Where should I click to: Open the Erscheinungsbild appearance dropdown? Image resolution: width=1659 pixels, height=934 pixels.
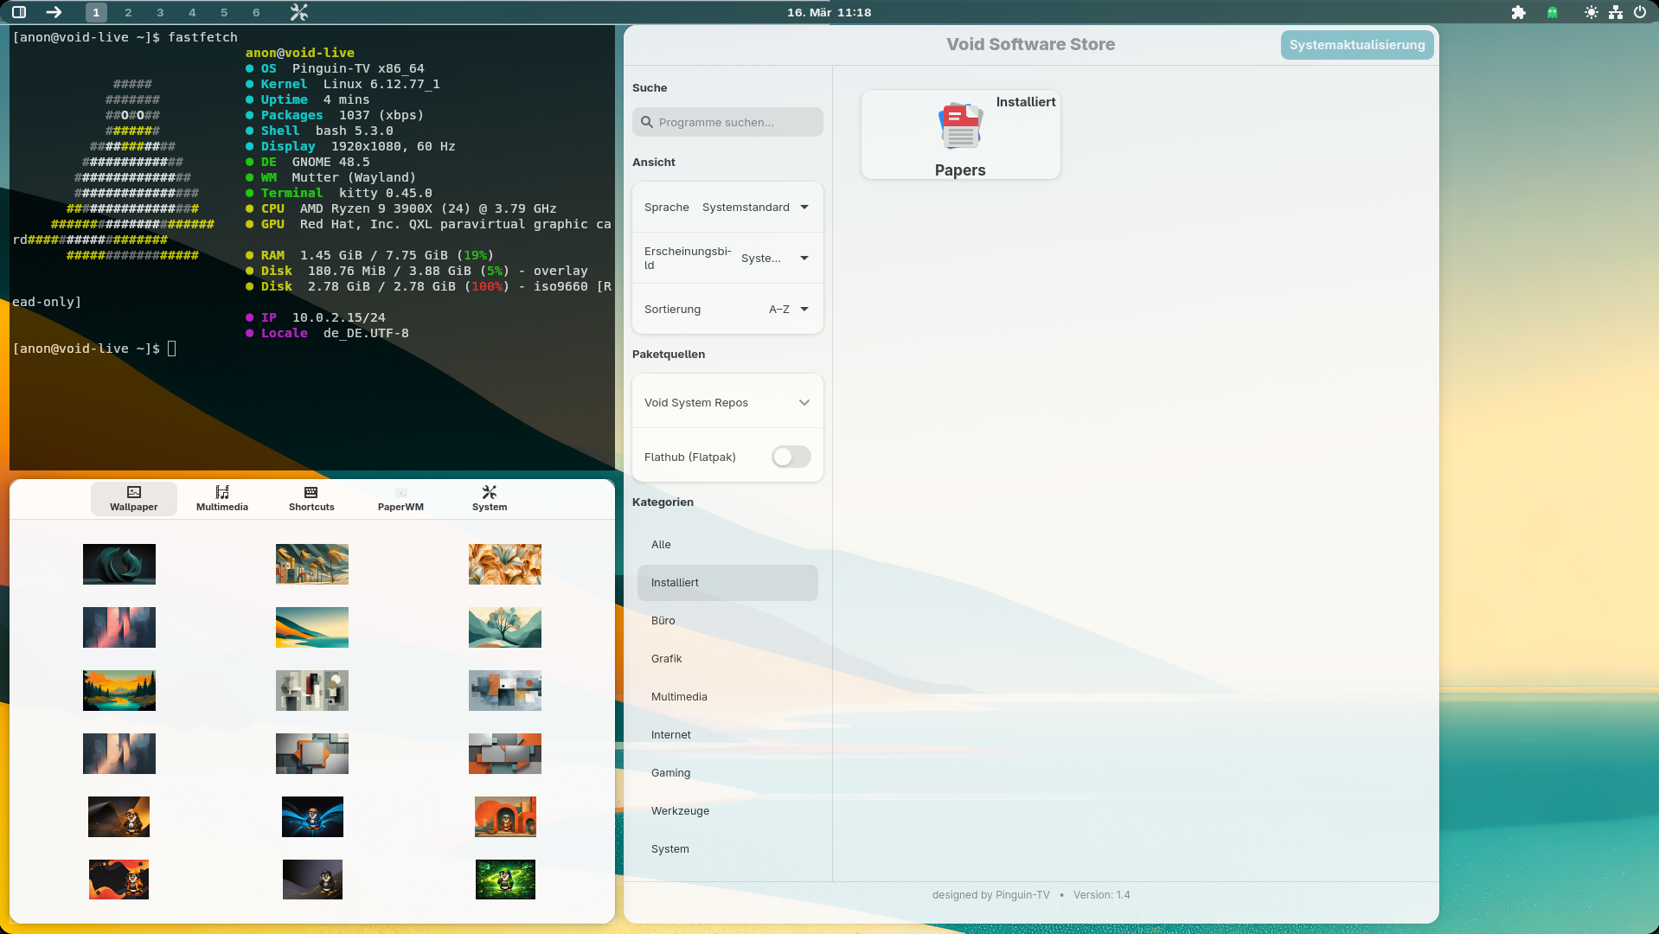point(773,258)
